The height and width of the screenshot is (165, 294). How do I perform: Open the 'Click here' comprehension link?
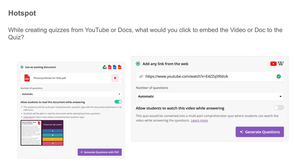click(x=28, y=117)
